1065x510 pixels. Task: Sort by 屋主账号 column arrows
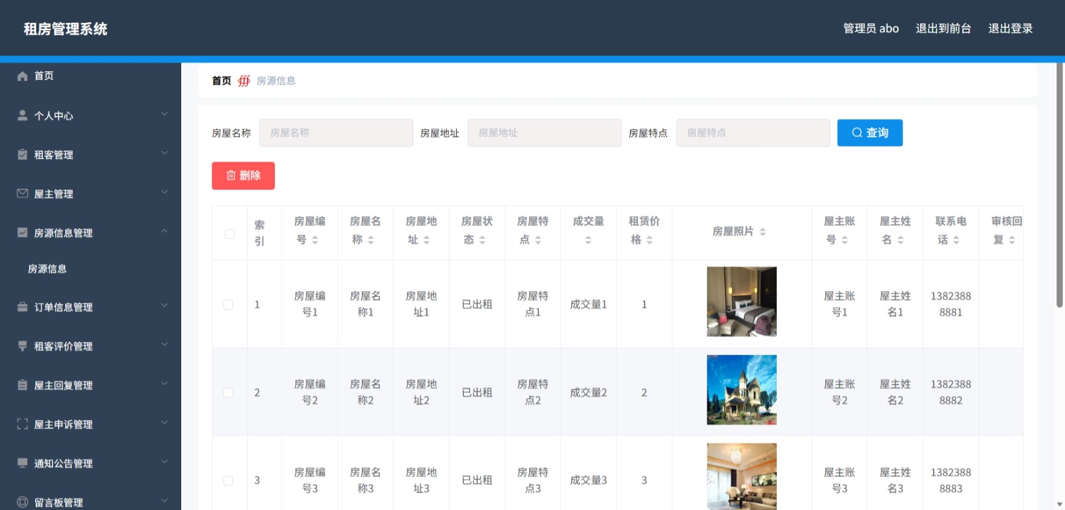click(845, 240)
